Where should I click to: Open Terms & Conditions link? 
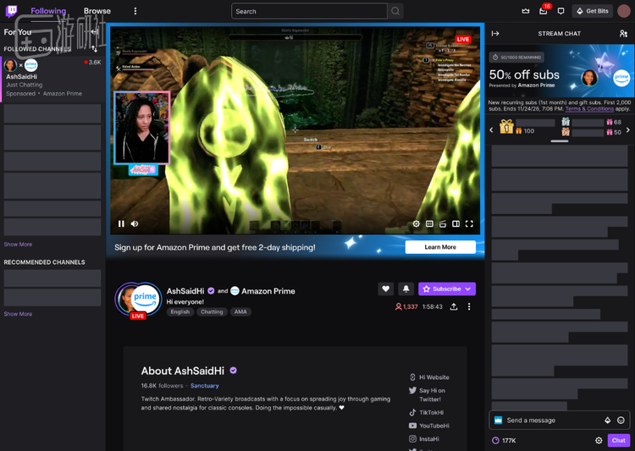tap(589, 109)
